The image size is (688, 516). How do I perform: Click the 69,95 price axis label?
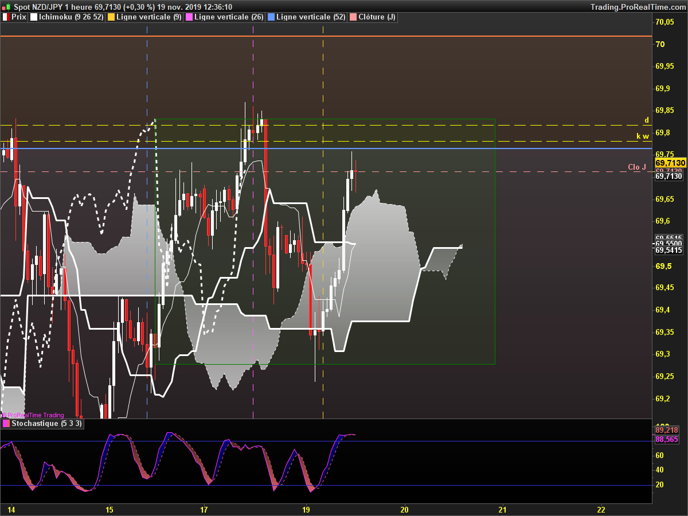[x=664, y=67]
